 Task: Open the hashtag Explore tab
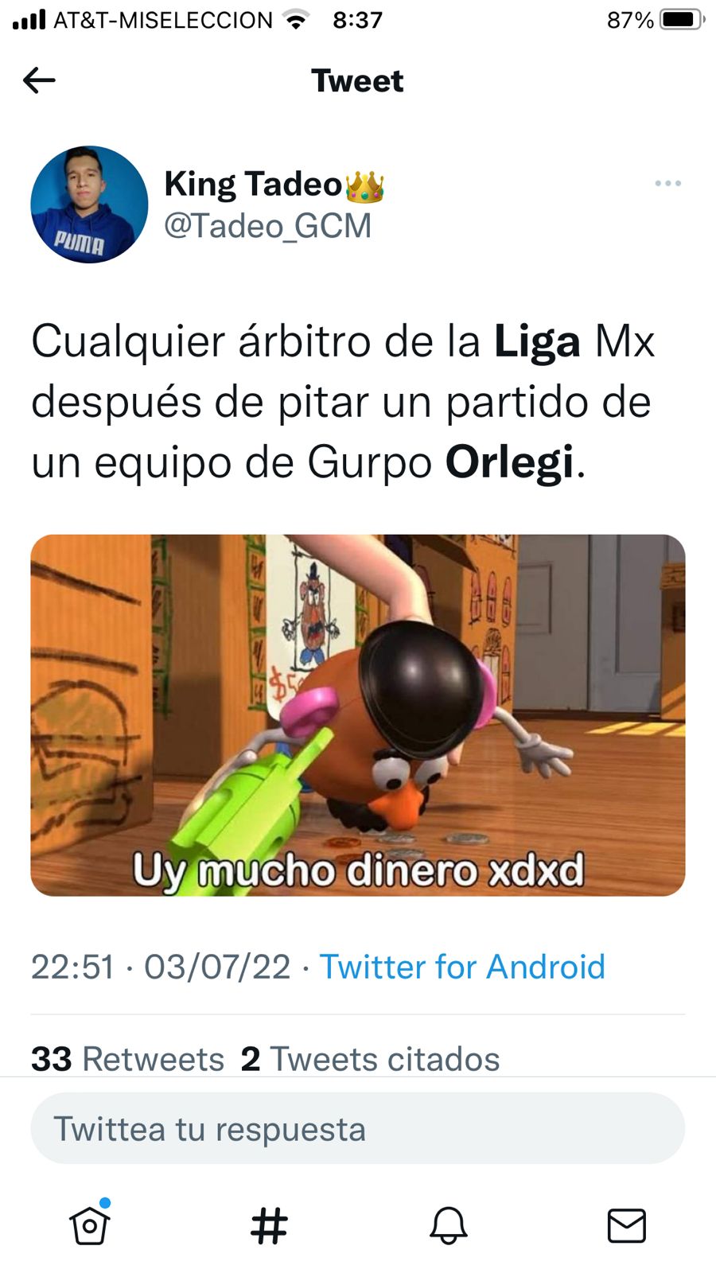coord(269,1225)
